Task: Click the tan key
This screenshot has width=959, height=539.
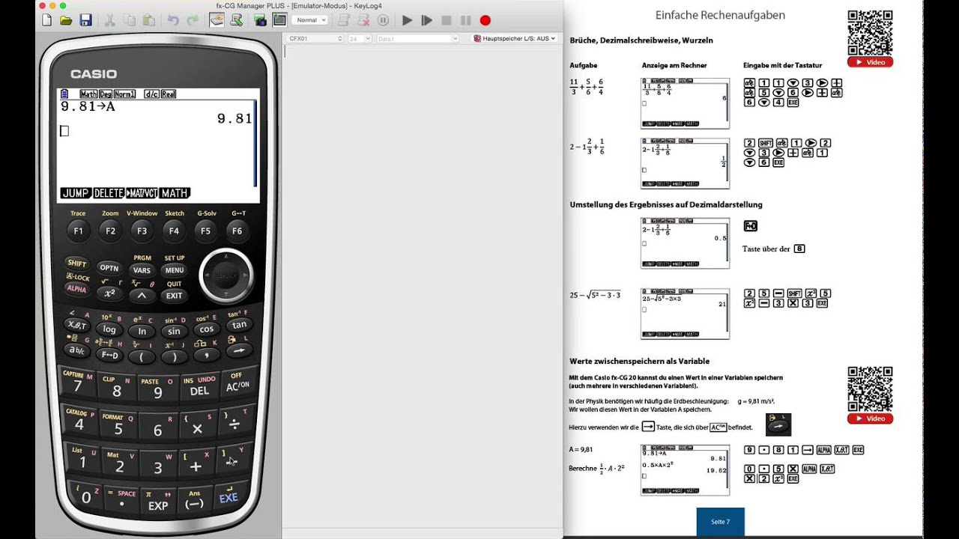Action: click(x=239, y=325)
